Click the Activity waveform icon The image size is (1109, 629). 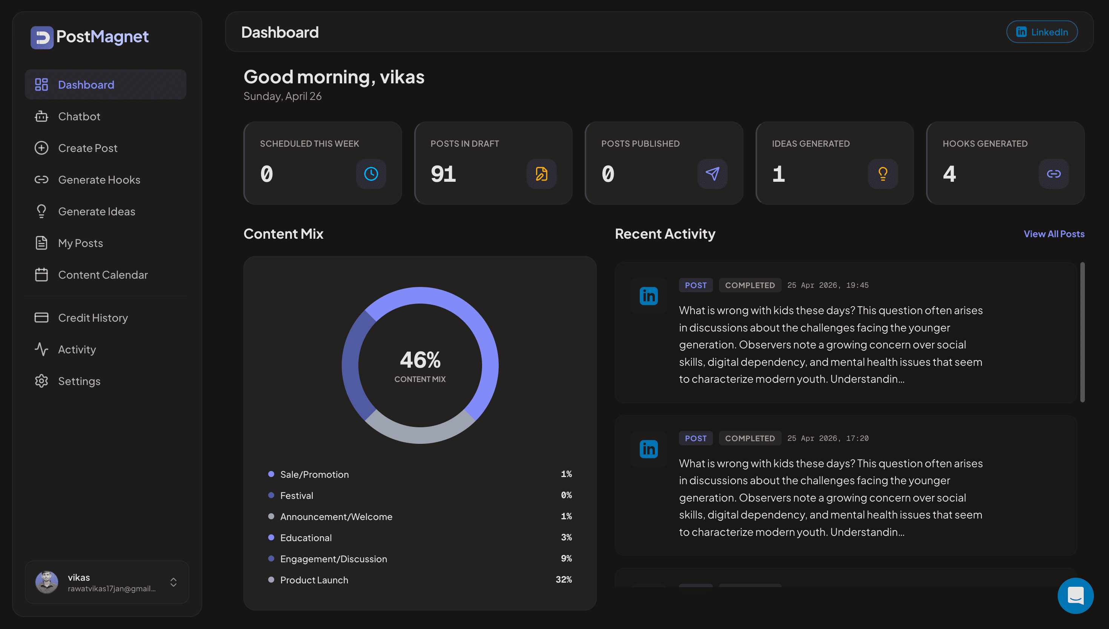(x=41, y=349)
